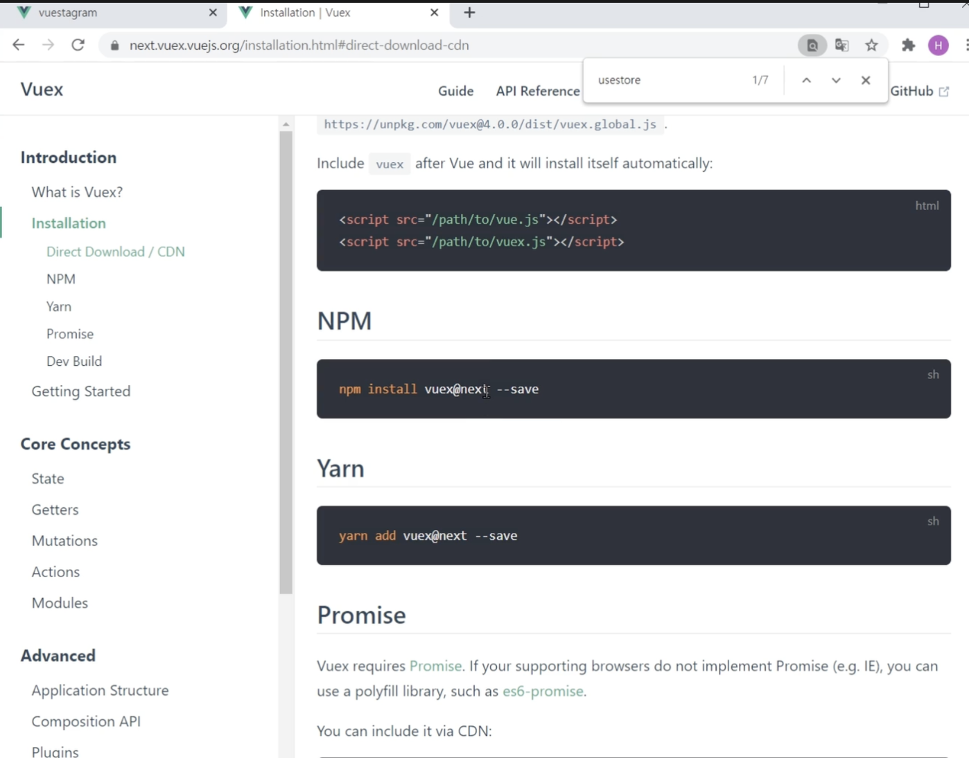
Task: Click the Core Concepts sidebar heading
Action: pos(76,444)
